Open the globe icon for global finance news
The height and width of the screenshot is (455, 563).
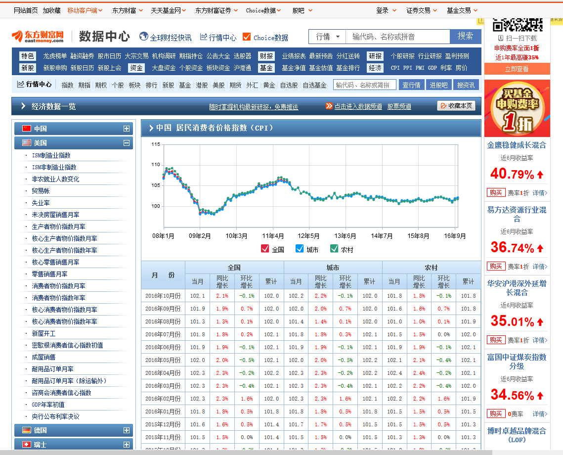pos(144,37)
